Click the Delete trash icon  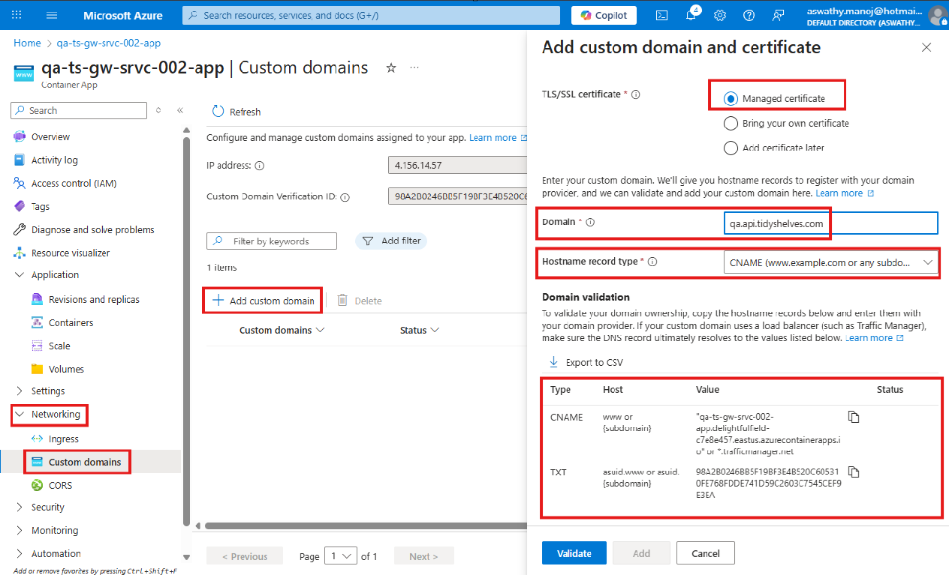(342, 300)
